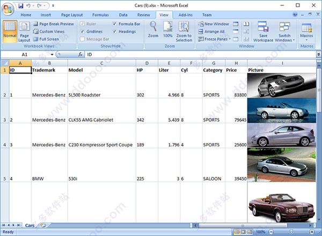
Task: Toggle the Formula Bar checkbox
Action: pos(115,24)
